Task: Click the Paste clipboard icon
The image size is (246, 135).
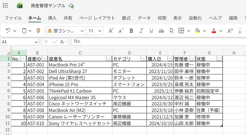Action: point(24,31)
